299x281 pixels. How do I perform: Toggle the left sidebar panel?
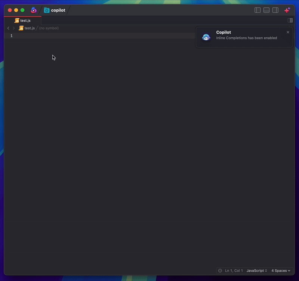coord(258,10)
